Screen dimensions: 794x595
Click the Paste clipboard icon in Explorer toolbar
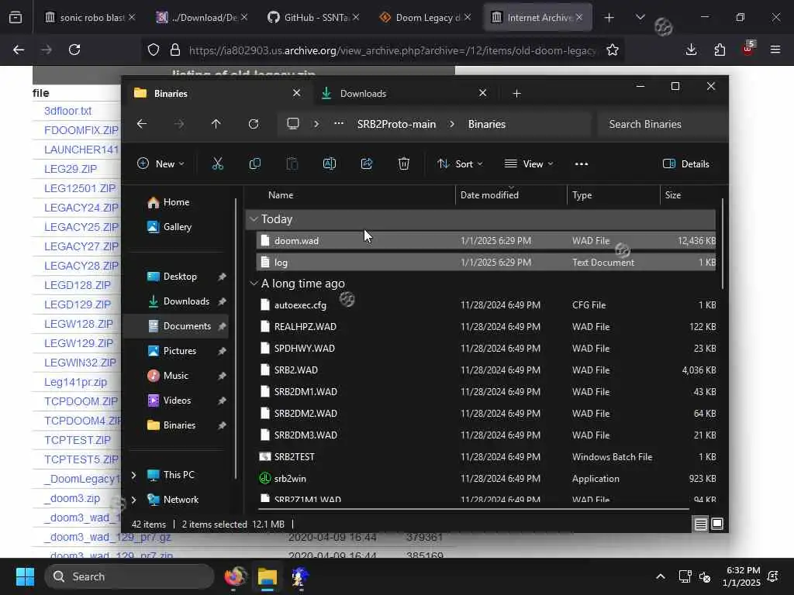coord(292,164)
